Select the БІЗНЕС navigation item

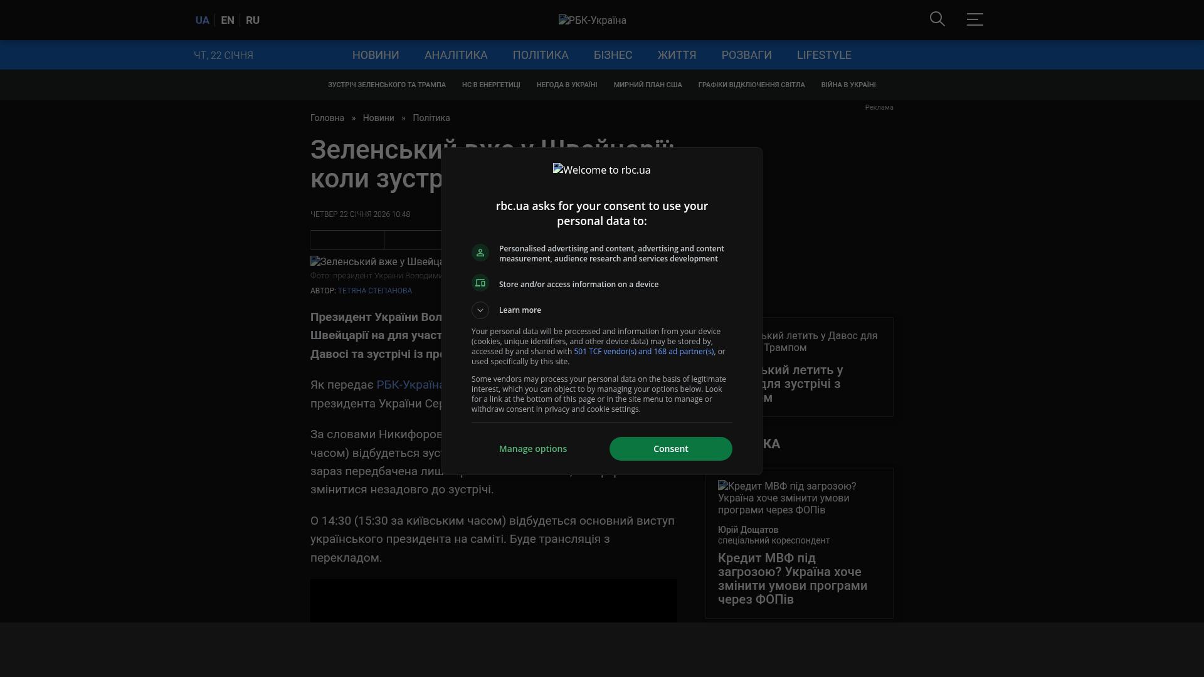pos(613,55)
